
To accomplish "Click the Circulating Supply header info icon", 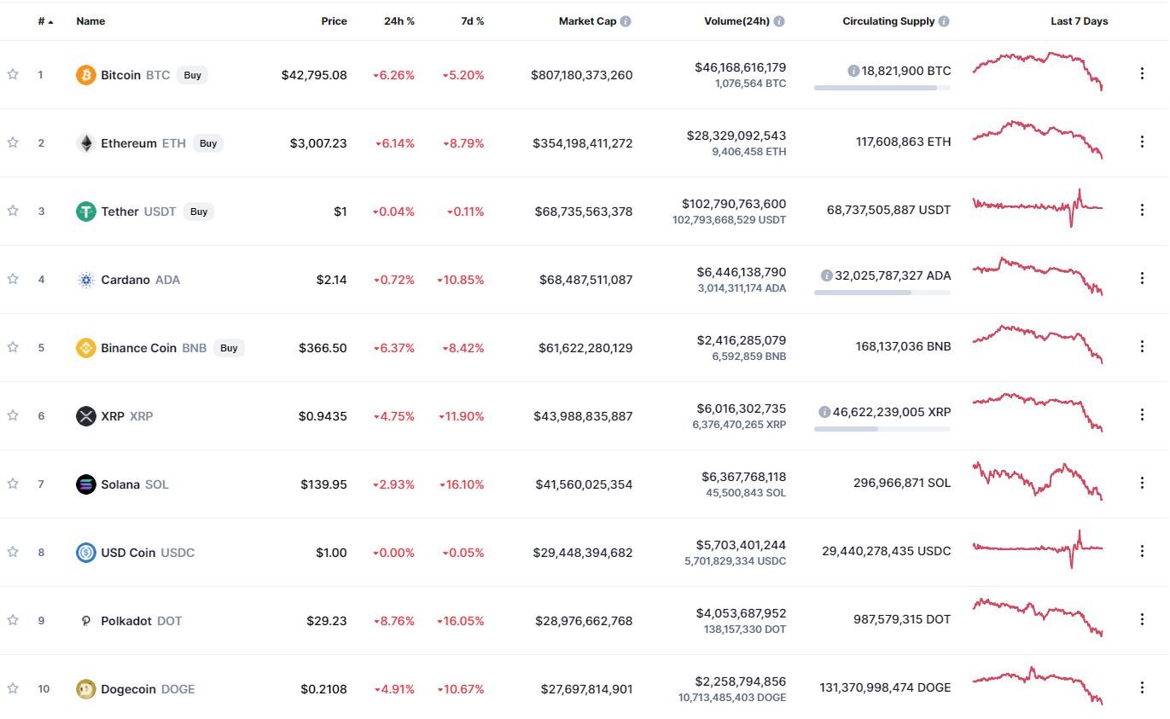I will tap(943, 21).
